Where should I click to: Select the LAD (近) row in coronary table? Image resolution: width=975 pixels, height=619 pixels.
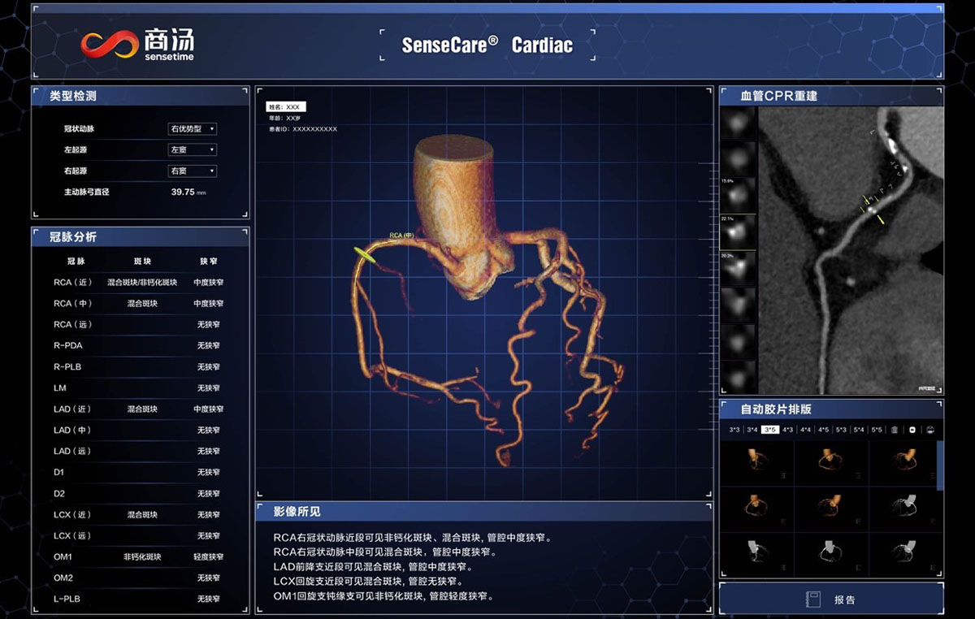click(138, 409)
